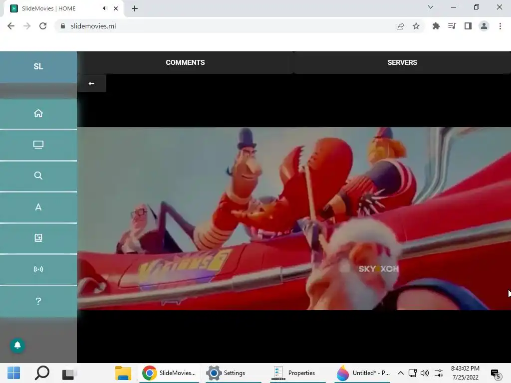Open a new browser tab
Viewport: 511px width, 383px height.
coord(135,8)
